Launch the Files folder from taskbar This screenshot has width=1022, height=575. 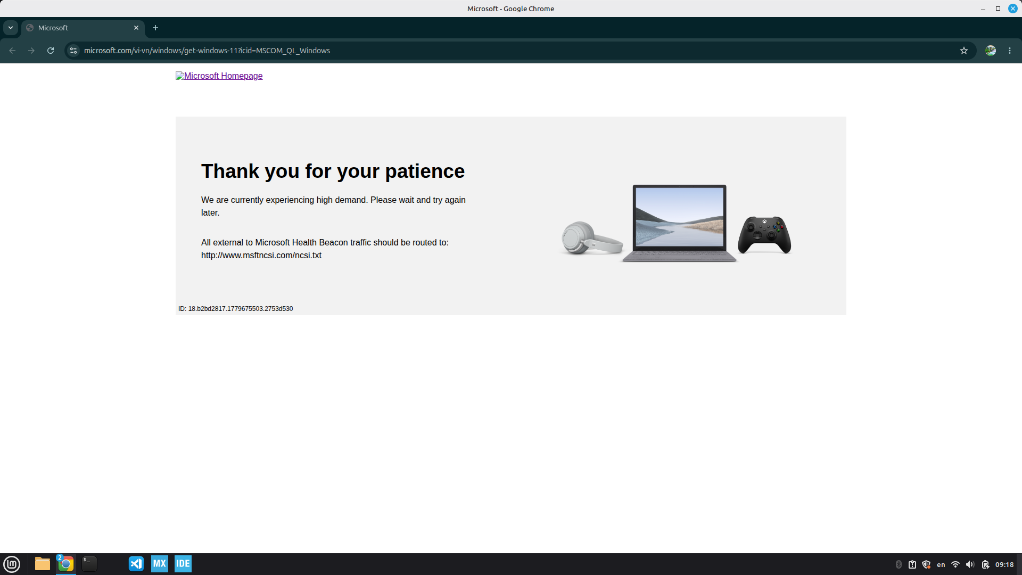coord(43,564)
